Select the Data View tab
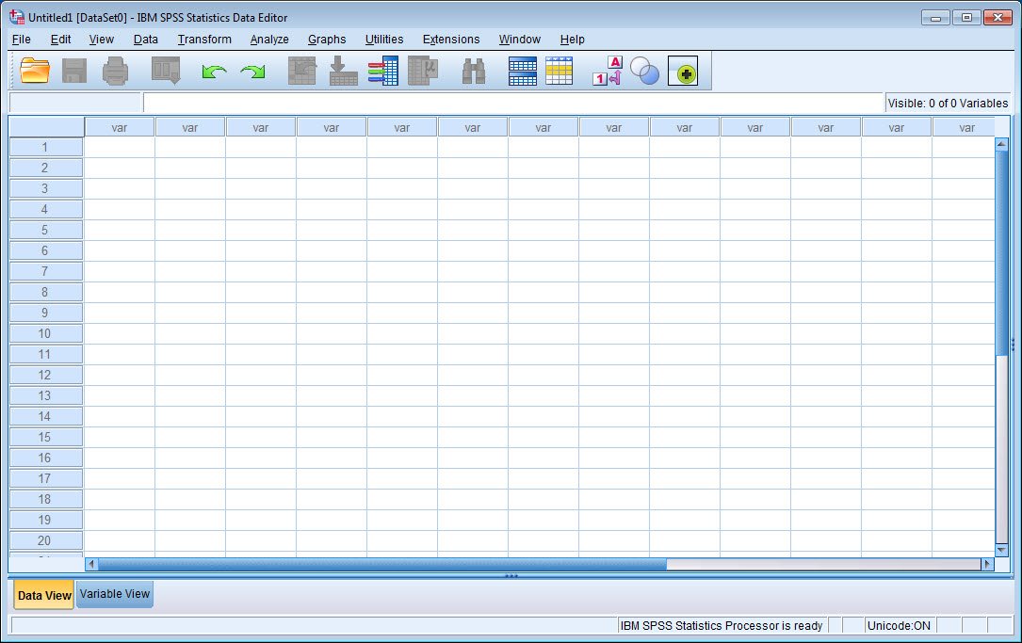Viewport: 1022px width, 643px height. point(44,595)
